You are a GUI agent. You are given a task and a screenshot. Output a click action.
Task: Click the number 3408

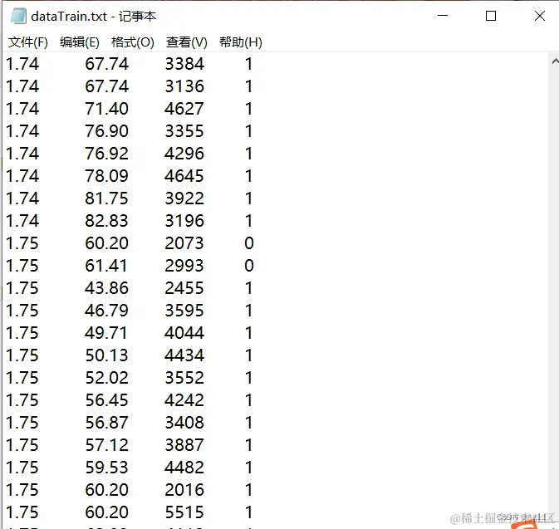pyautogui.click(x=184, y=423)
